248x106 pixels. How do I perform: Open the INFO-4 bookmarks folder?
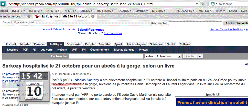70,11
